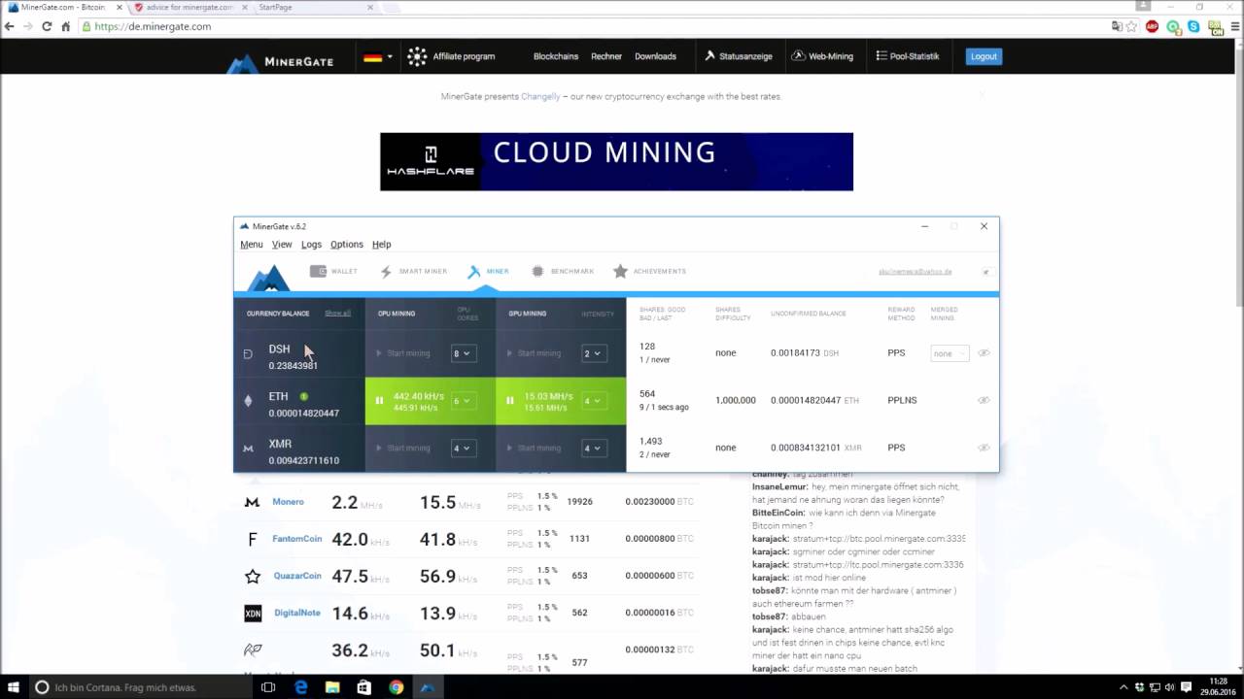The height and width of the screenshot is (699, 1244).
Task: Click the XMR currency icon
Action: pyautogui.click(x=248, y=449)
